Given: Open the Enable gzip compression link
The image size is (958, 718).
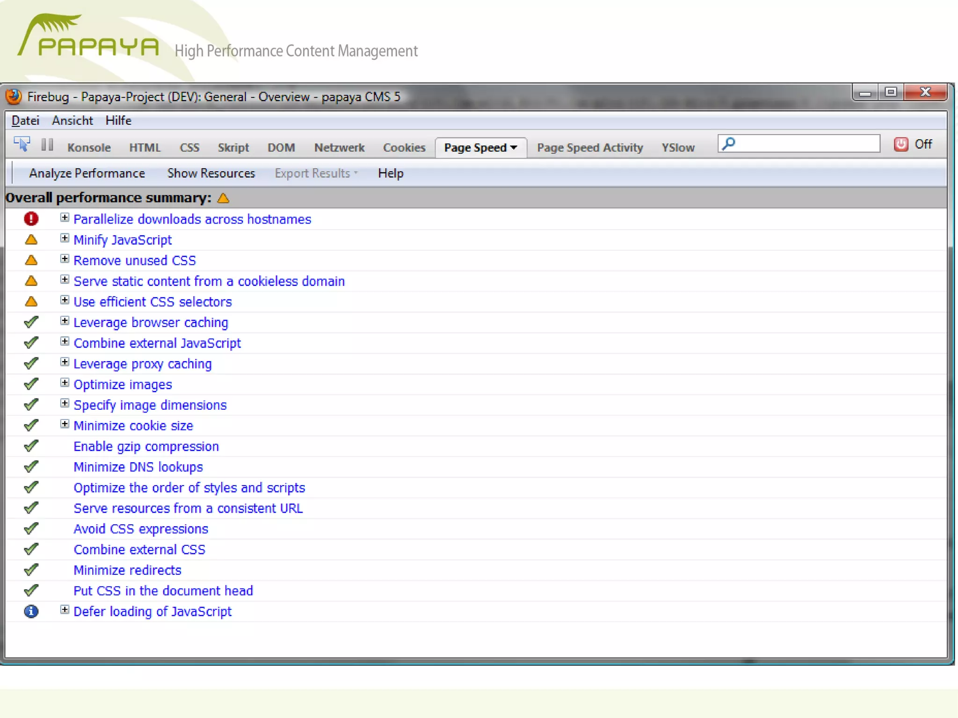Looking at the screenshot, I should tap(146, 446).
